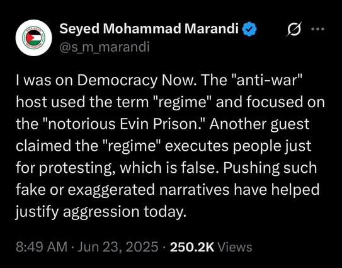Open the Grok explain-this-post icon
The width and height of the screenshot is (342, 268).
coord(294,29)
